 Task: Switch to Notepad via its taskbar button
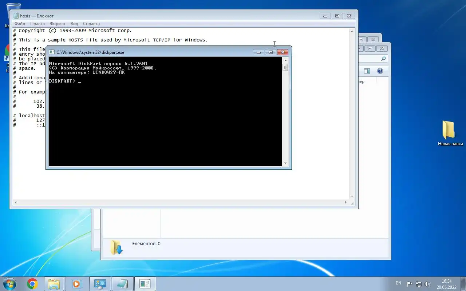pyautogui.click(x=122, y=284)
